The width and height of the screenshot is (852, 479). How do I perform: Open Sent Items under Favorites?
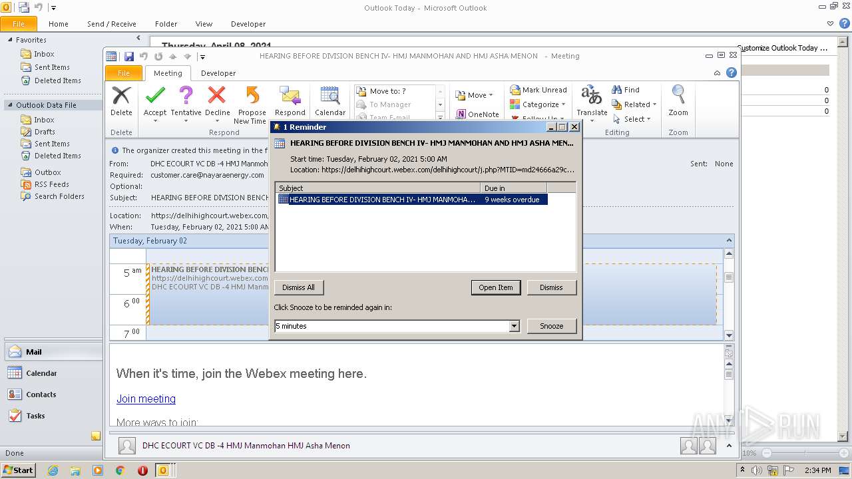pos(52,67)
